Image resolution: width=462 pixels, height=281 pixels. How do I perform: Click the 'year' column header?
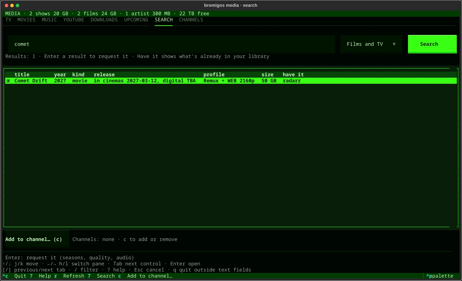click(60, 75)
